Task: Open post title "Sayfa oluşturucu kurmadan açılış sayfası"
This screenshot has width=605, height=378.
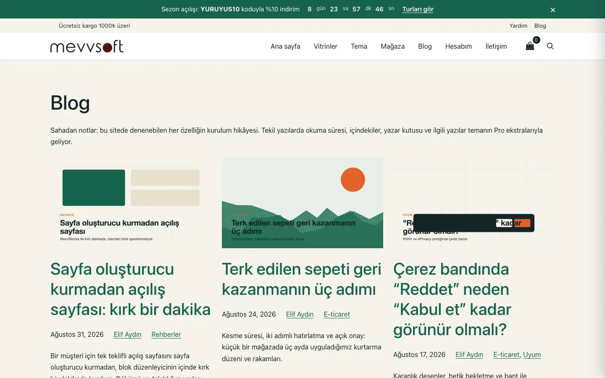Action: [x=130, y=289]
